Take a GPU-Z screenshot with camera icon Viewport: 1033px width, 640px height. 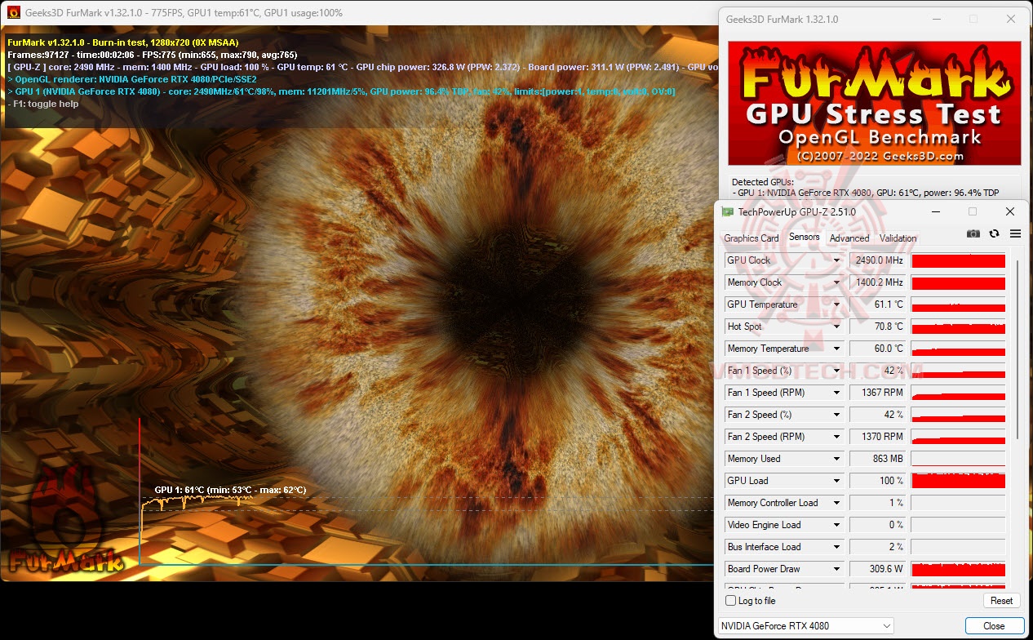(973, 233)
